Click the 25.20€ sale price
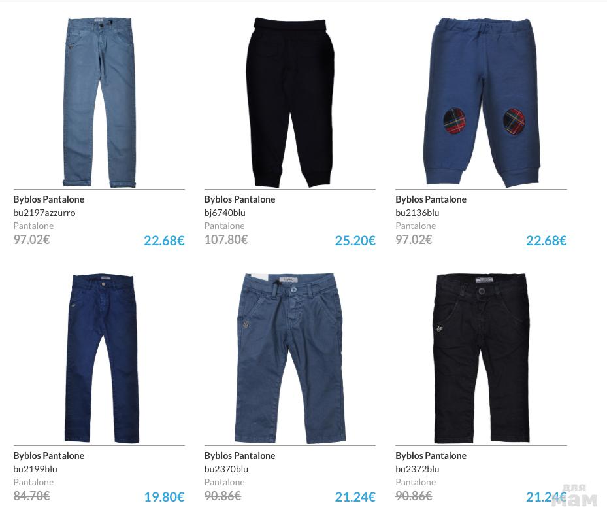This screenshot has width=607, height=516. (x=355, y=241)
